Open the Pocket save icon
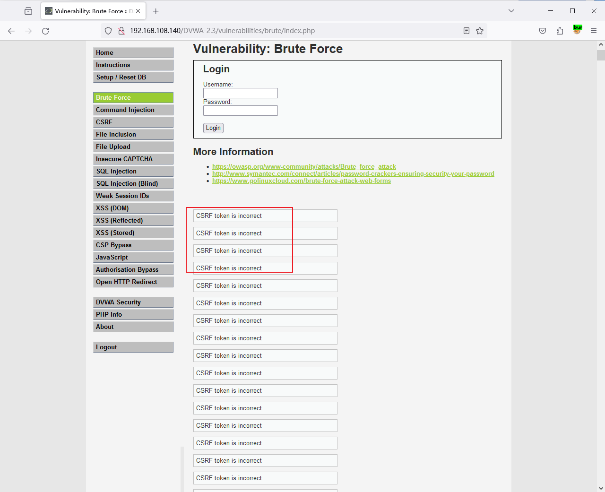 [x=543, y=31]
